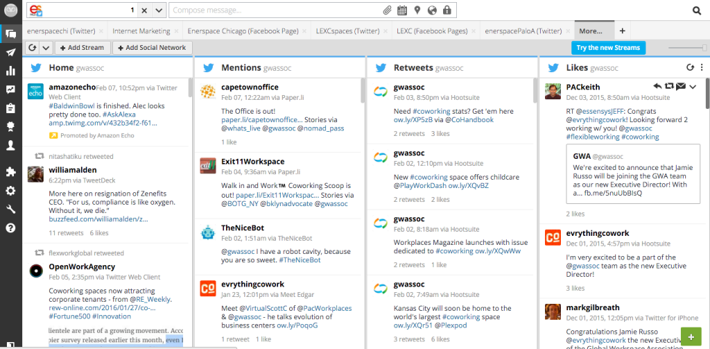
Task: Open the Assignments clipboard icon
Action: click(x=11, y=108)
